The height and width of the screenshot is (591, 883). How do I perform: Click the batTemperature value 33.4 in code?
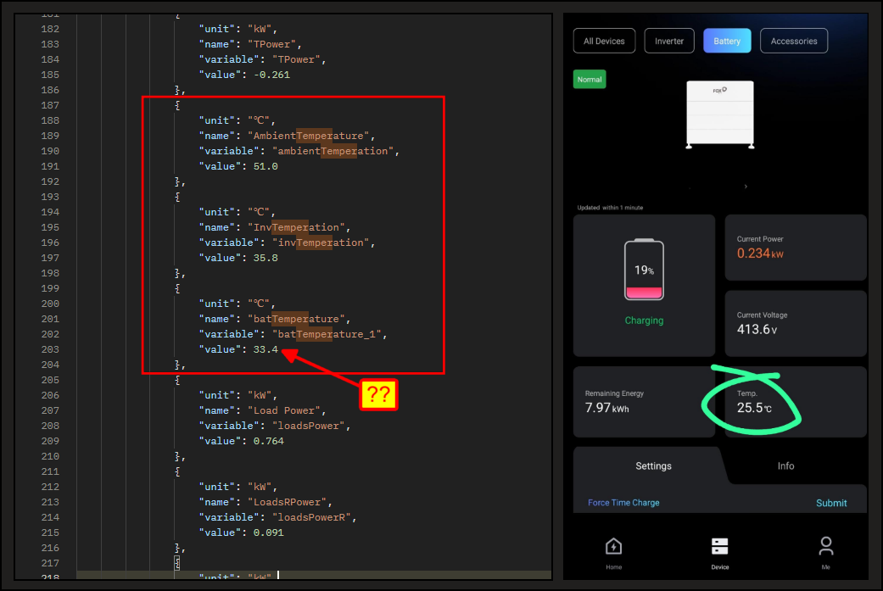[265, 349]
